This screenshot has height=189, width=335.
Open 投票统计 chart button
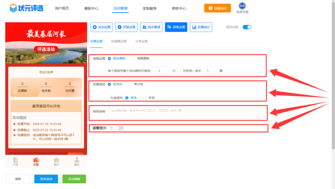201,27
